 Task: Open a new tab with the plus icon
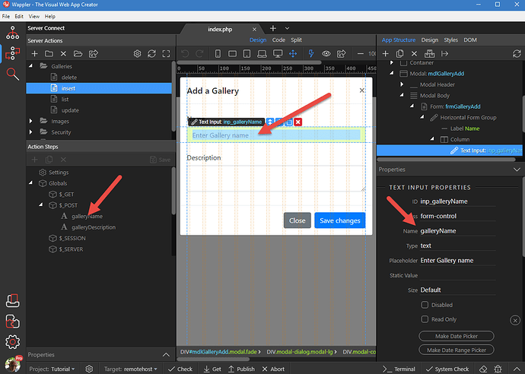(x=273, y=28)
